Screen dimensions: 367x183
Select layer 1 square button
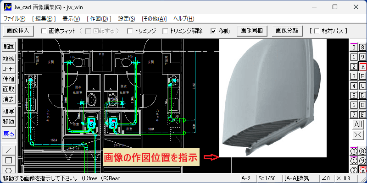click(x=354, y=57)
